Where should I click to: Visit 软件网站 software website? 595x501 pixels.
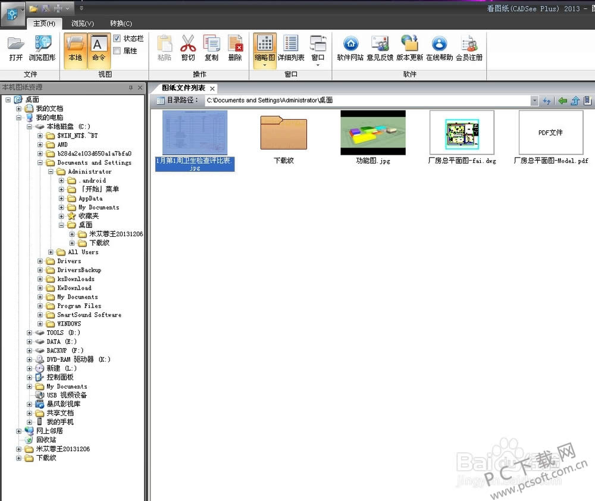(x=350, y=48)
